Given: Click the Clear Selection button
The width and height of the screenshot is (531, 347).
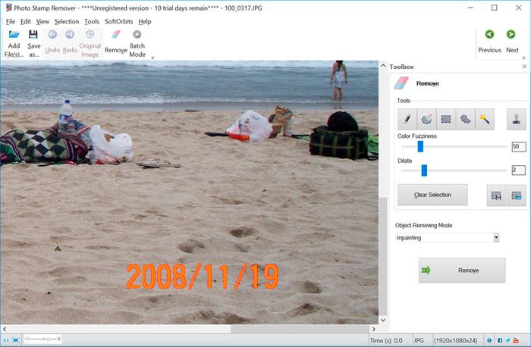Looking at the screenshot, I should (432, 195).
